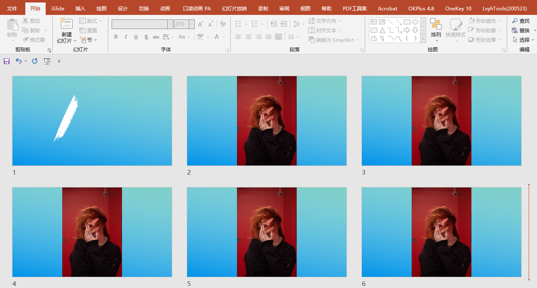Click the numbered list icon
Viewport: 537px width, 288px height.
click(x=255, y=24)
